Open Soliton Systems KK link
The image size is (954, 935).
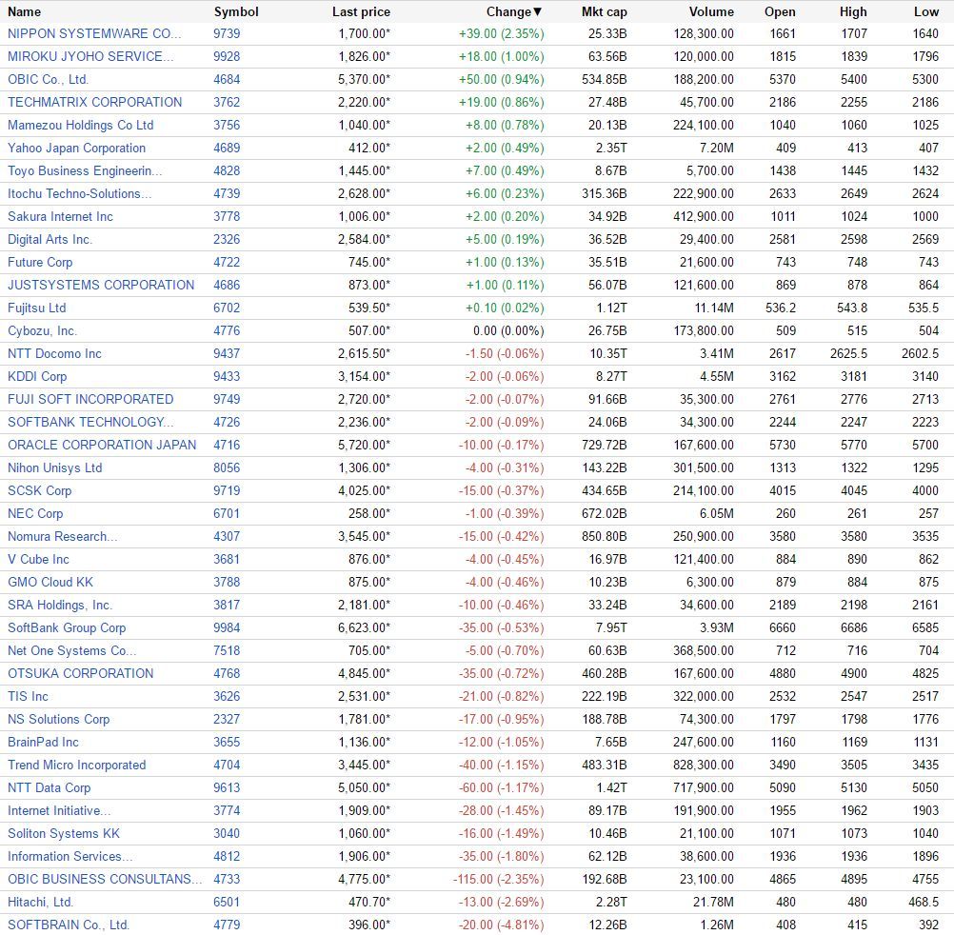click(x=64, y=833)
